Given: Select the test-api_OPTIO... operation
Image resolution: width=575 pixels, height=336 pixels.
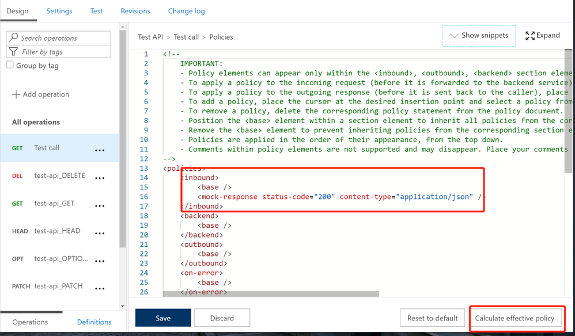Looking at the screenshot, I should pos(59,259).
